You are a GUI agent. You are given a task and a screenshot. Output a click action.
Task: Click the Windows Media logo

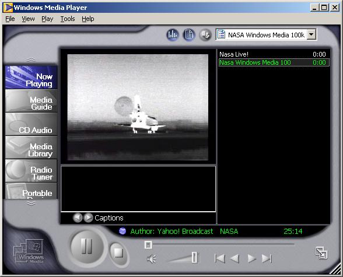point(29,251)
